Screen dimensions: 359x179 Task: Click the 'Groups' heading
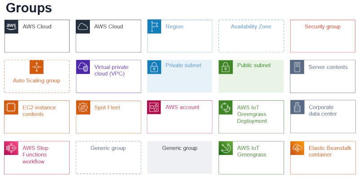coord(29,8)
